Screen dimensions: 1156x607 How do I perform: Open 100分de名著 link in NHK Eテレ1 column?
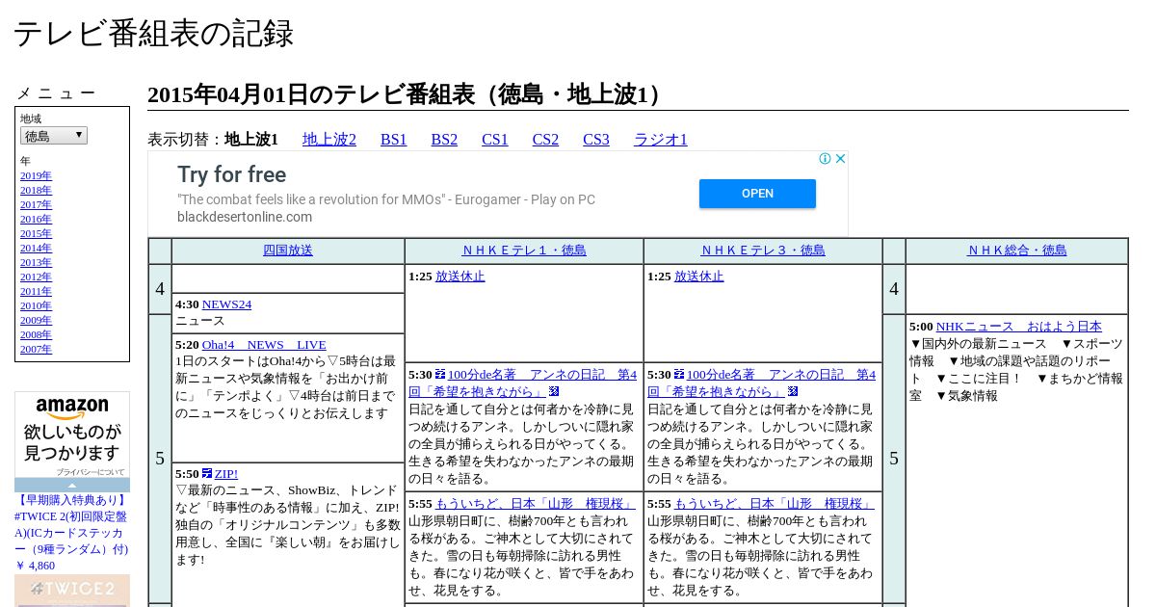(522, 383)
